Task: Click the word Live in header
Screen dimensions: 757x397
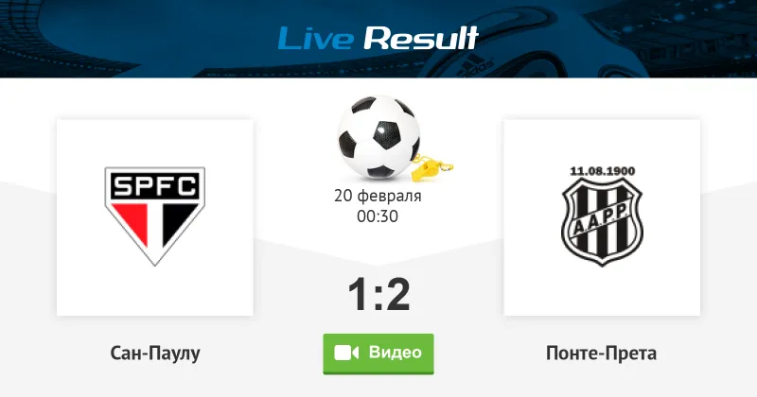Action: click(x=316, y=39)
